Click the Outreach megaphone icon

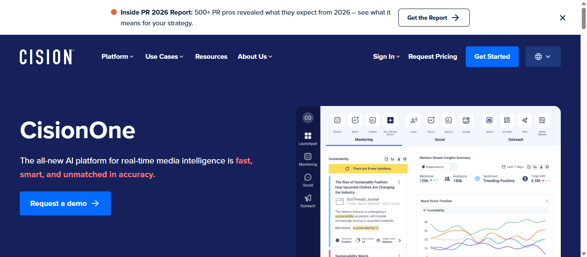click(x=308, y=198)
